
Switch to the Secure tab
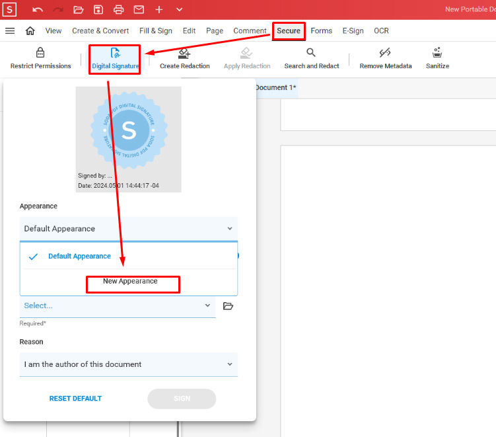[289, 30]
